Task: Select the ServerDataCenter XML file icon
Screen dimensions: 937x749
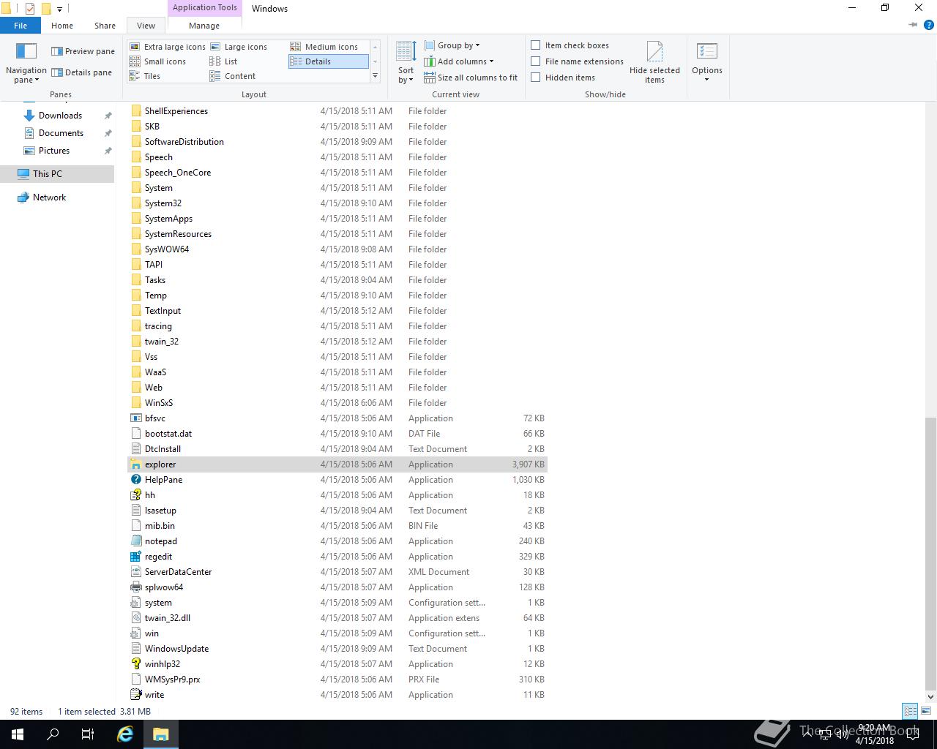Action: coord(135,572)
